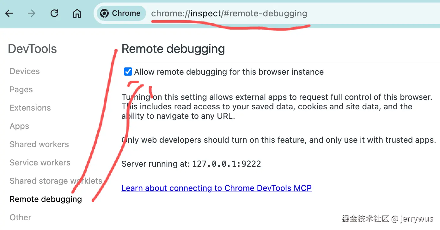This screenshot has height=230, width=440.
Task: Click the address bar URL text
Action: tap(229, 14)
